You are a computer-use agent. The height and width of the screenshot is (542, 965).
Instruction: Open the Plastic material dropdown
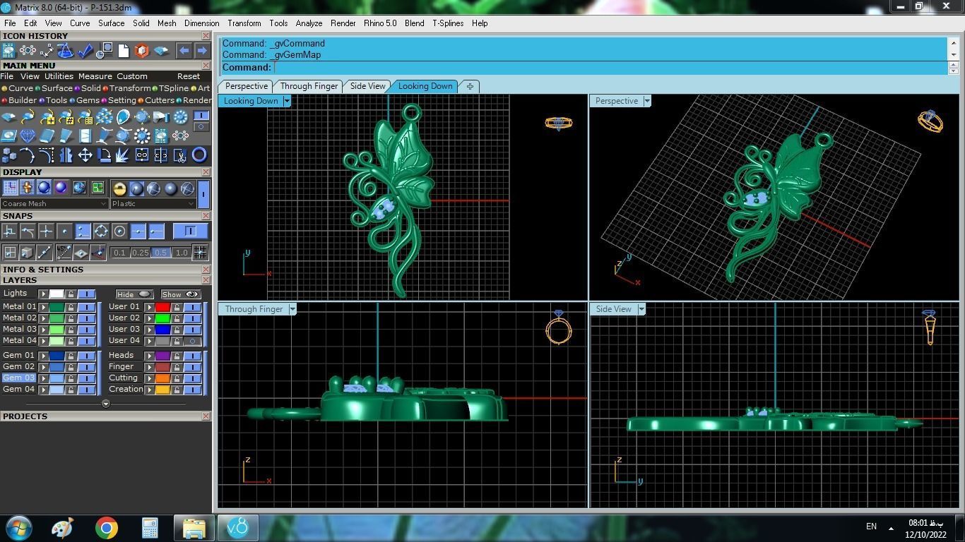[x=153, y=203]
